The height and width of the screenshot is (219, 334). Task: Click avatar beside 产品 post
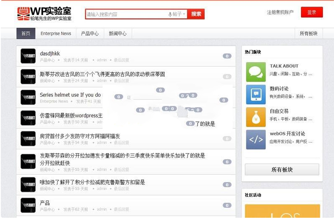tap(28, 205)
